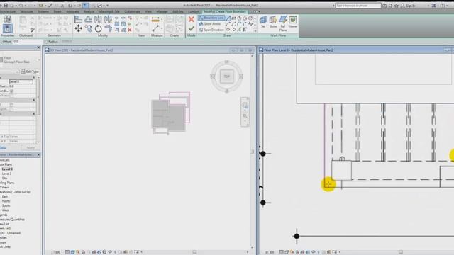This screenshot has height=255, width=454.
Task: Select the Boundary Line tool
Action: [211, 18]
